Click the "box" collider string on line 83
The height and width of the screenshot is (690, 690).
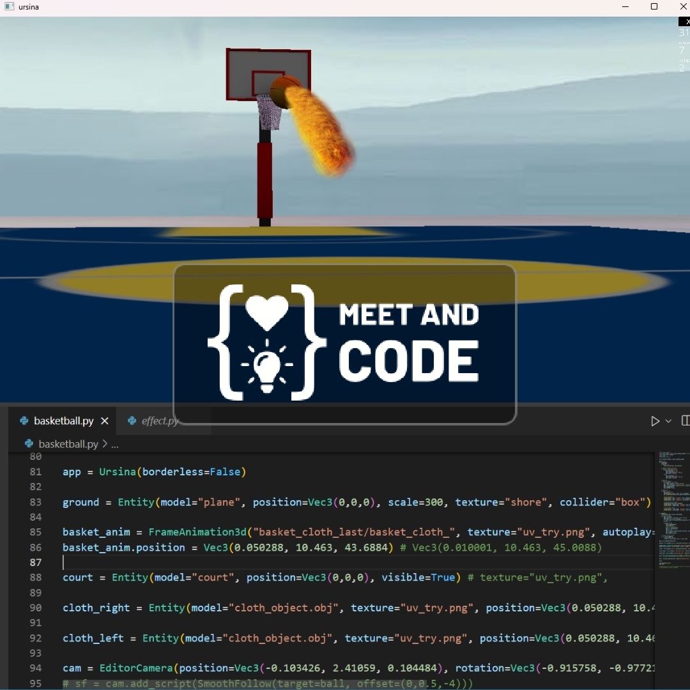click(630, 502)
